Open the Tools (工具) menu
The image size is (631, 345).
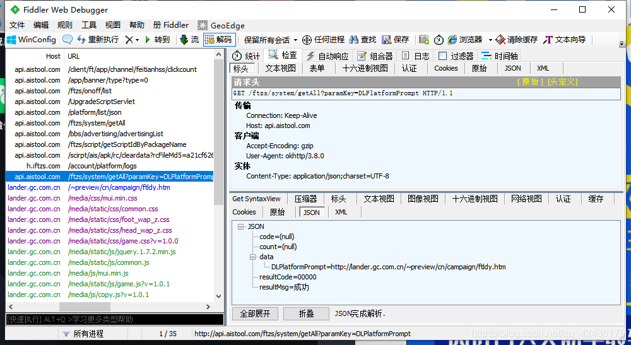click(x=89, y=25)
